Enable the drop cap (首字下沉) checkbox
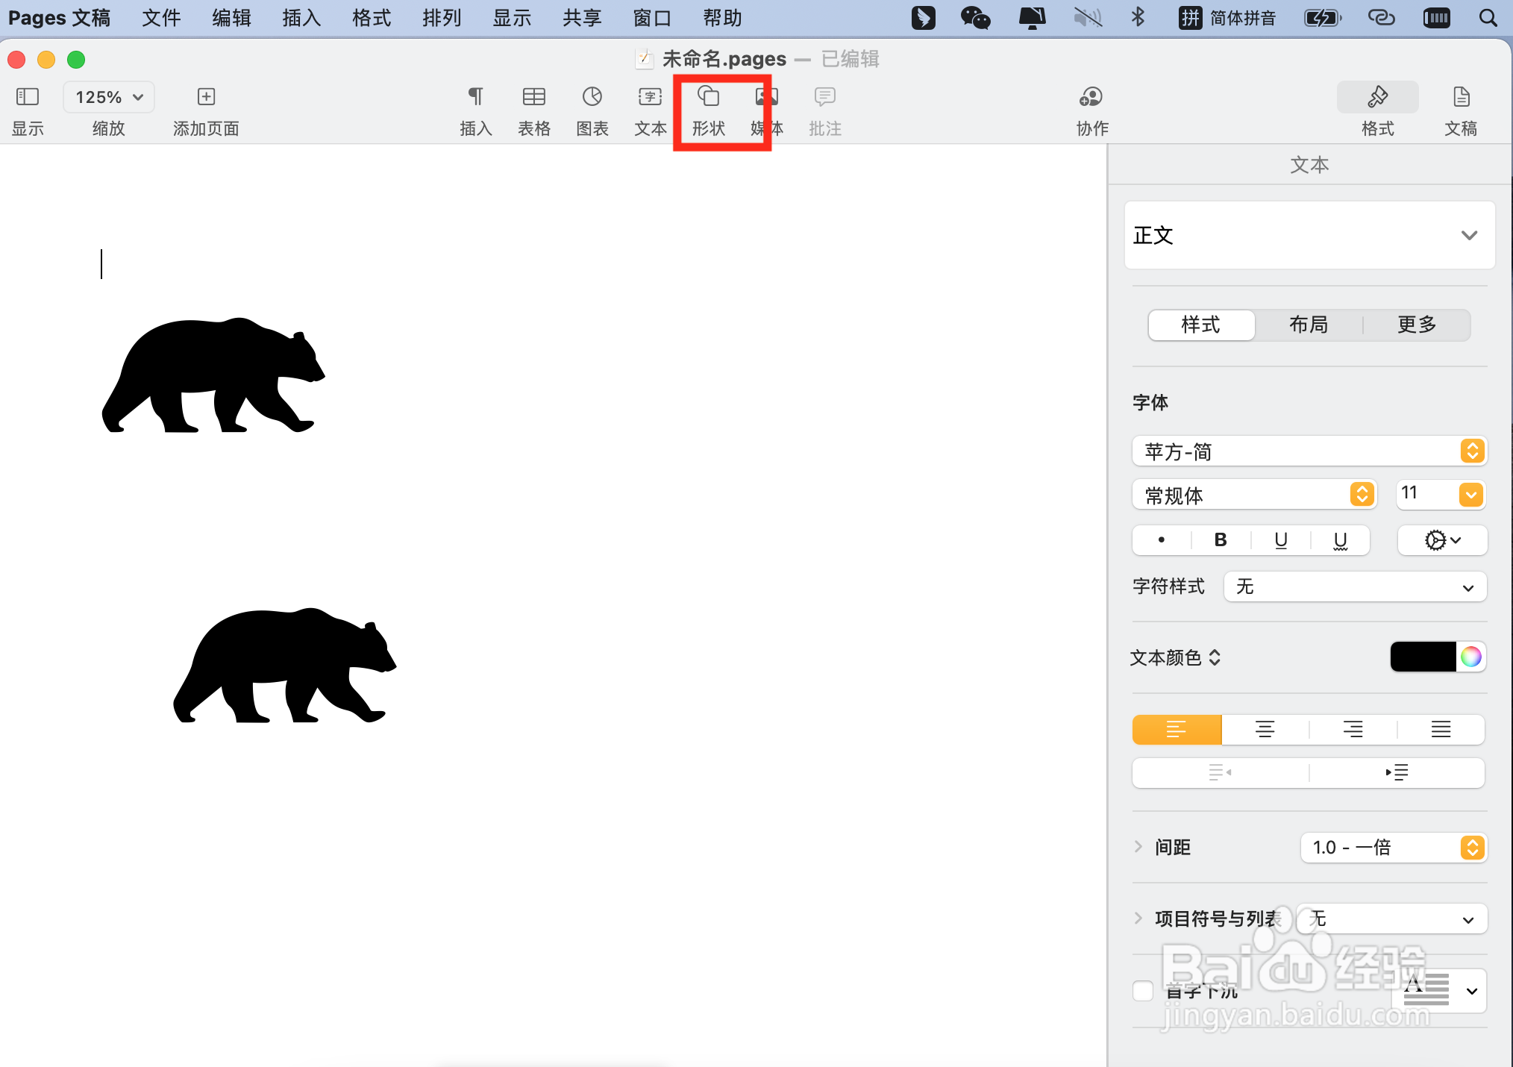This screenshot has width=1513, height=1067. 1143,991
